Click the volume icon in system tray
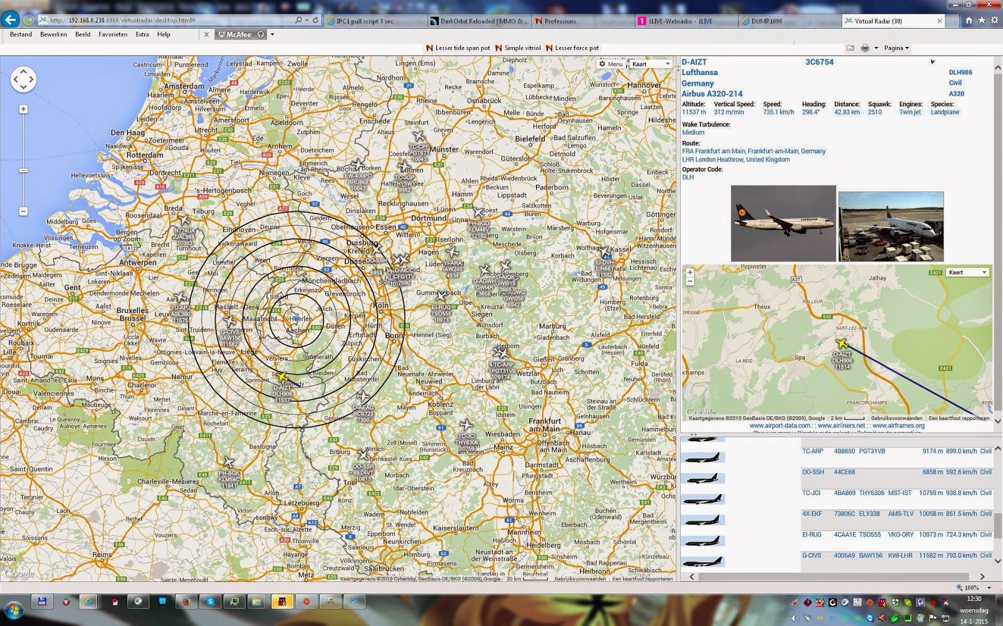The height and width of the screenshot is (626, 1003). [x=795, y=618]
